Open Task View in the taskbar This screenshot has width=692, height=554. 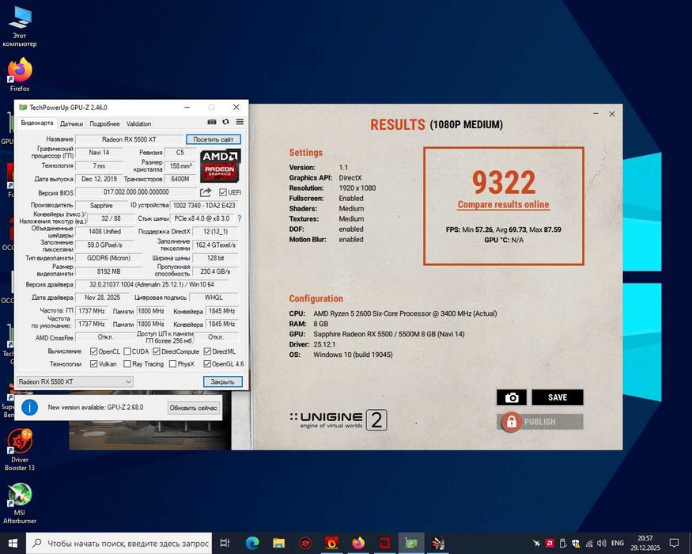pos(225,543)
